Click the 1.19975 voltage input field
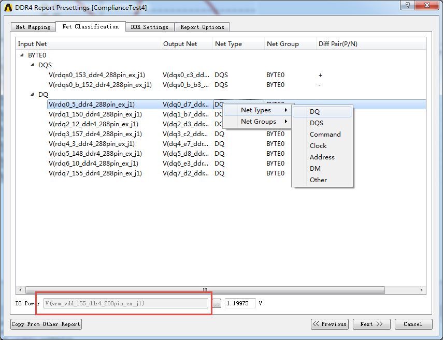Screen dimensions: 443x340 240,304
